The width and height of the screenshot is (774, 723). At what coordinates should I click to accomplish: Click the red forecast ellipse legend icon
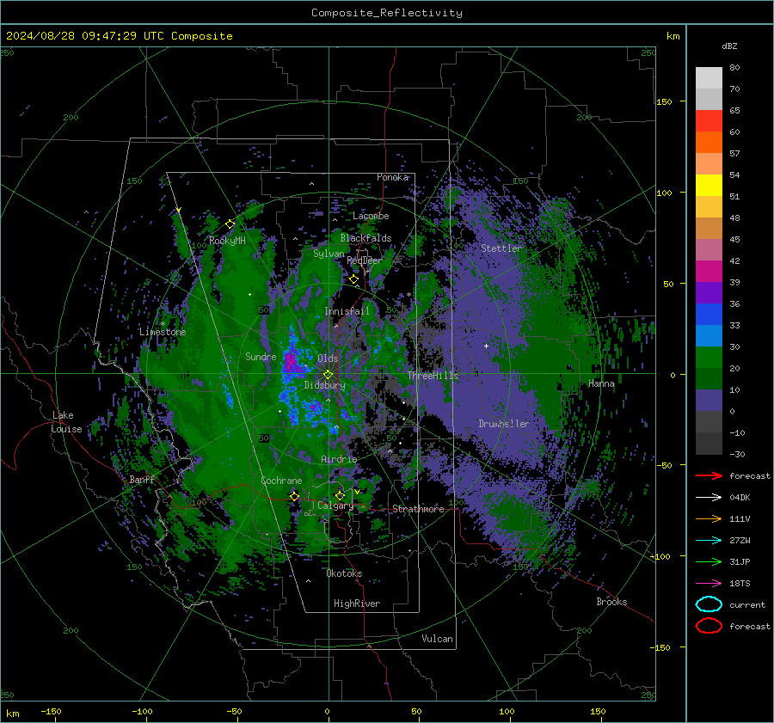pyautogui.click(x=709, y=626)
